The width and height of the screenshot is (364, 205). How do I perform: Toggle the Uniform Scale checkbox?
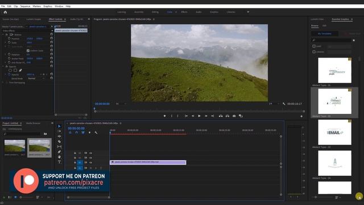click(x=28, y=51)
